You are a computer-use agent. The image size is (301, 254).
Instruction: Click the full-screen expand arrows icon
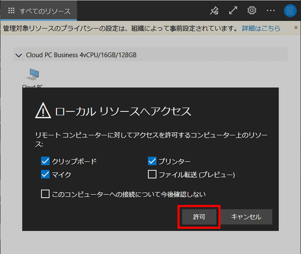[233, 10]
